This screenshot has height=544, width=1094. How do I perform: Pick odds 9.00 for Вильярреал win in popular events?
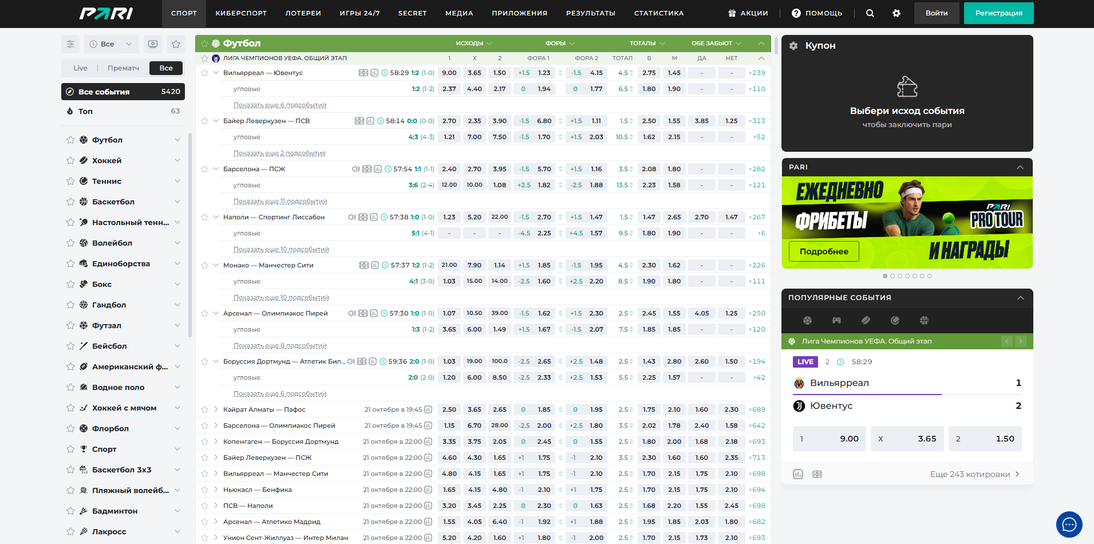829,439
